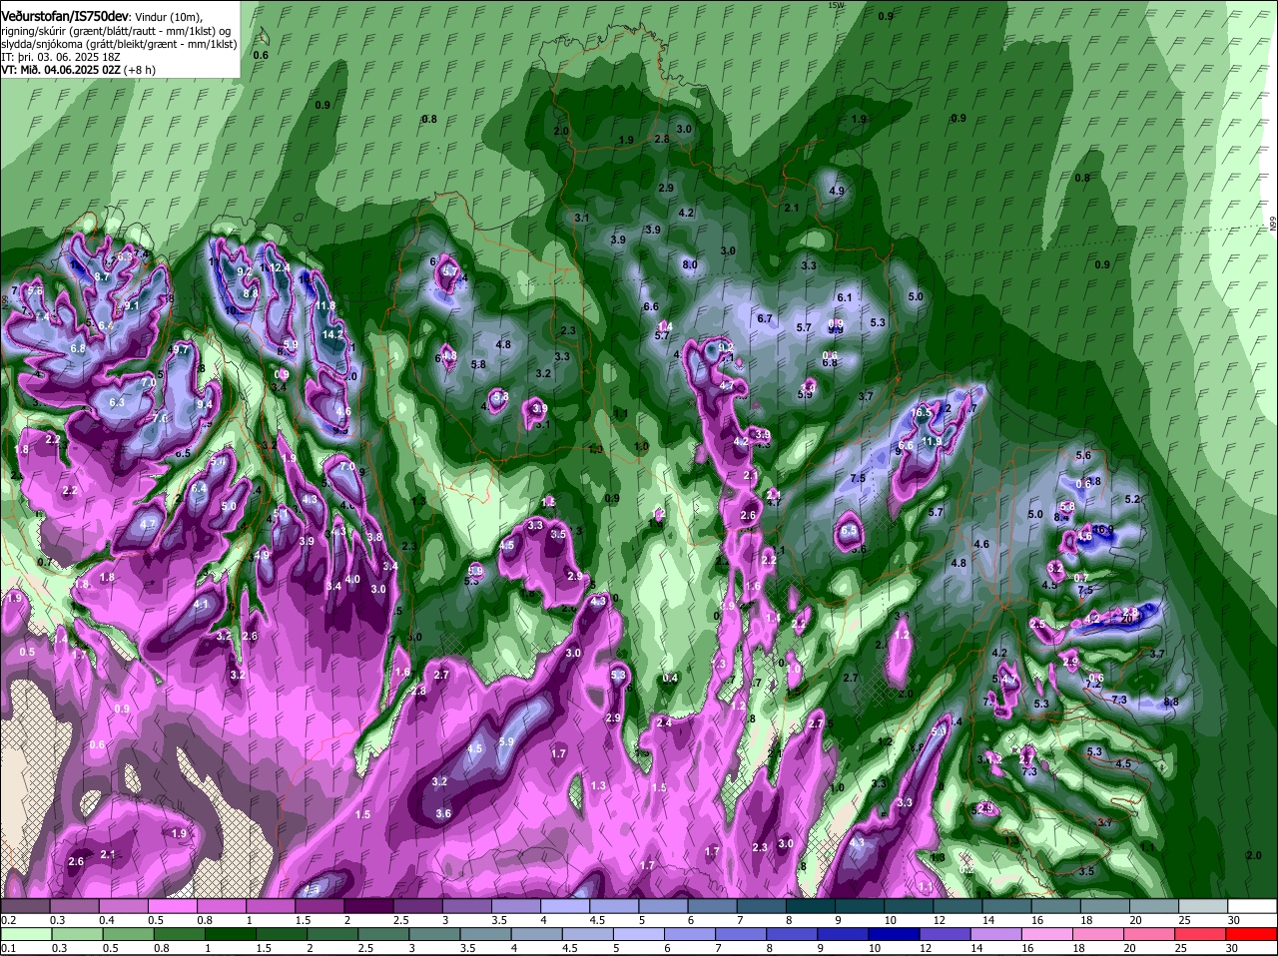The width and height of the screenshot is (1278, 956).
Task: Click the 8.7 precipitation value on the map
Action: 102,276
